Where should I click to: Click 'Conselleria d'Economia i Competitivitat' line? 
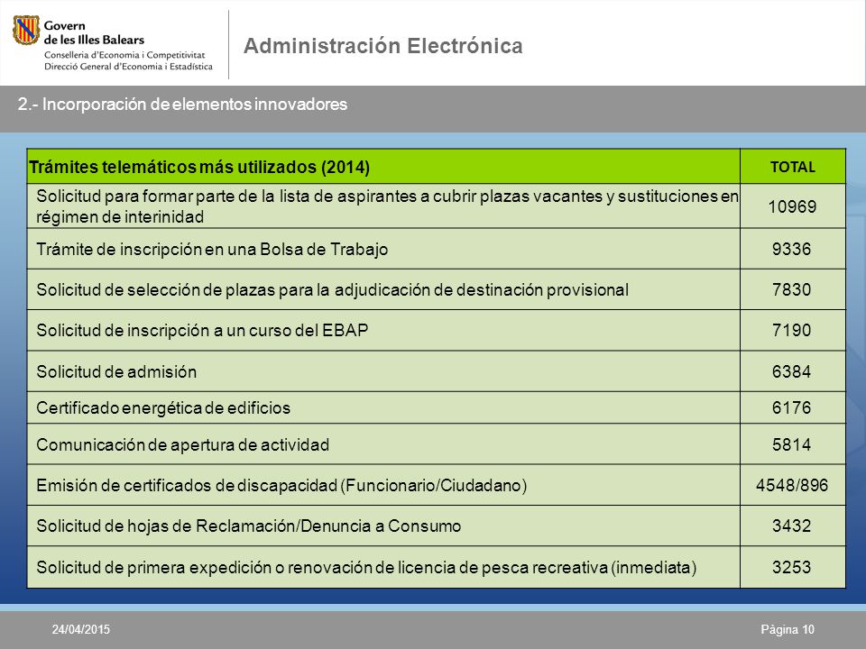124,55
